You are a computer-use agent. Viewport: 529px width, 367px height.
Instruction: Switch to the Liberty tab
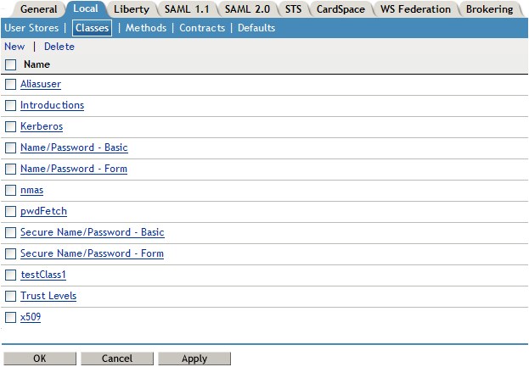pyautogui.click(x=132, y=9)
